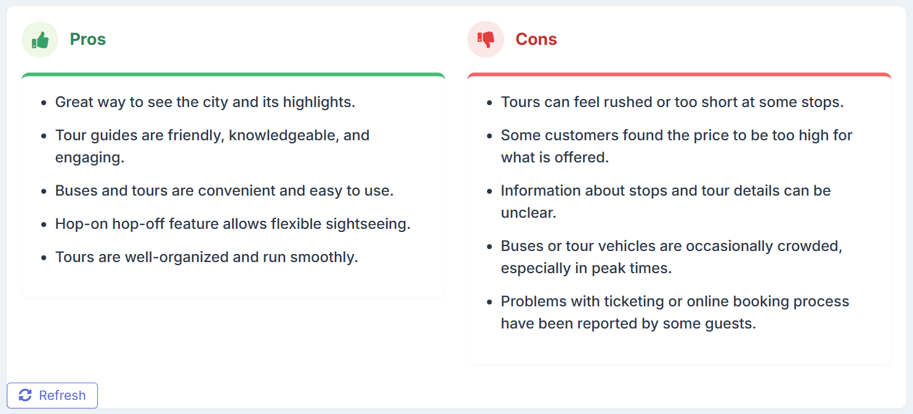Click the red bar atop Cons card
Viewport: 913px width, 414px height.
pyautogui.click(x=679, y=75)
